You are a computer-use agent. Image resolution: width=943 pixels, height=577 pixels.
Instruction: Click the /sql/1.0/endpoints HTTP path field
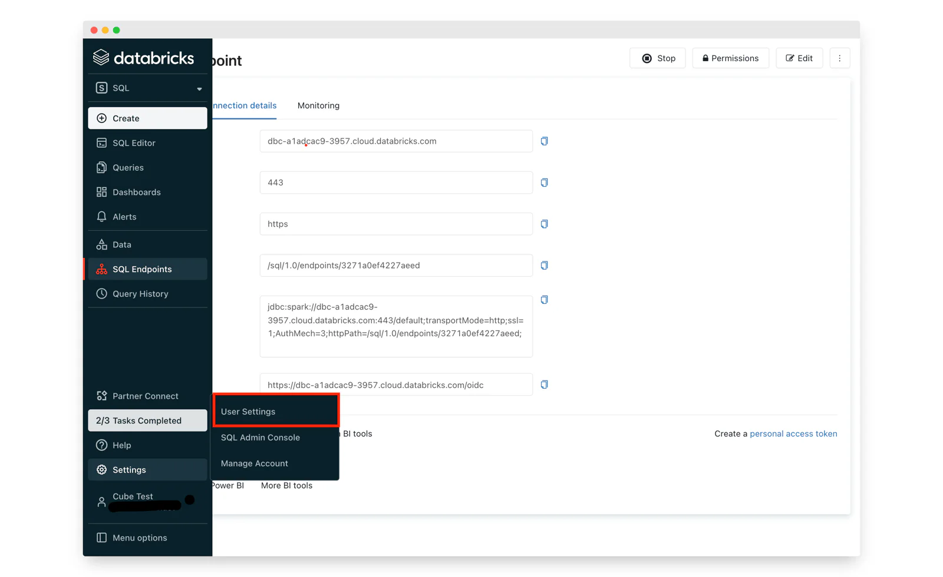(396, 266)
